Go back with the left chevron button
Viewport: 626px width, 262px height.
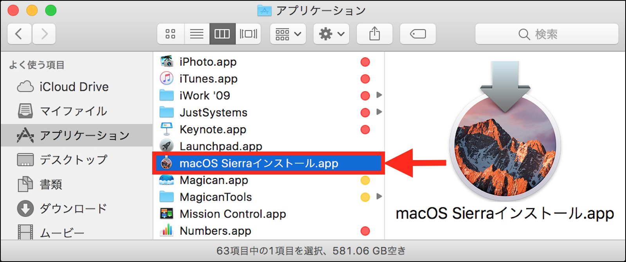20,34
